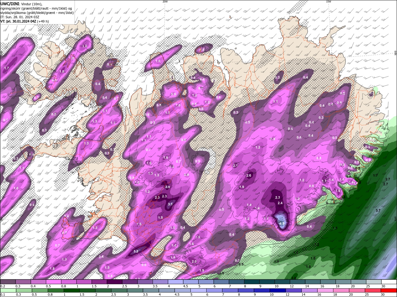Click the 3.2 value on the map
The height and width of the screenshot is (297, 397).
click(x=136, y=251)
